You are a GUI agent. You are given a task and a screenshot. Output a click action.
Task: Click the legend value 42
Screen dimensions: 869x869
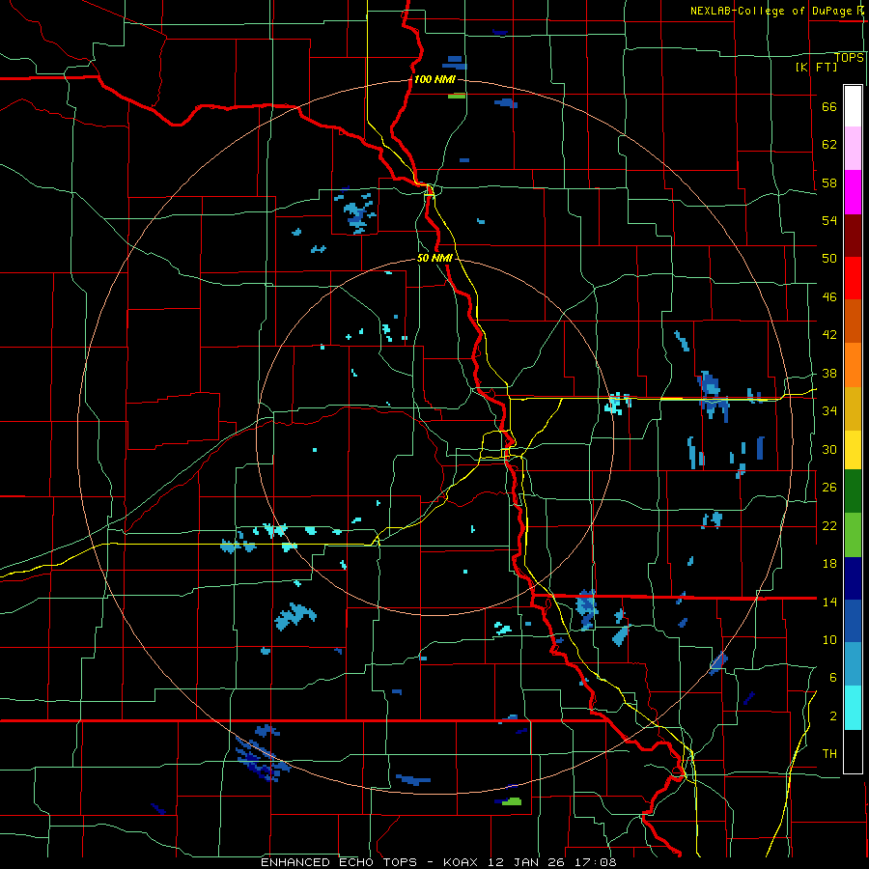829,335
